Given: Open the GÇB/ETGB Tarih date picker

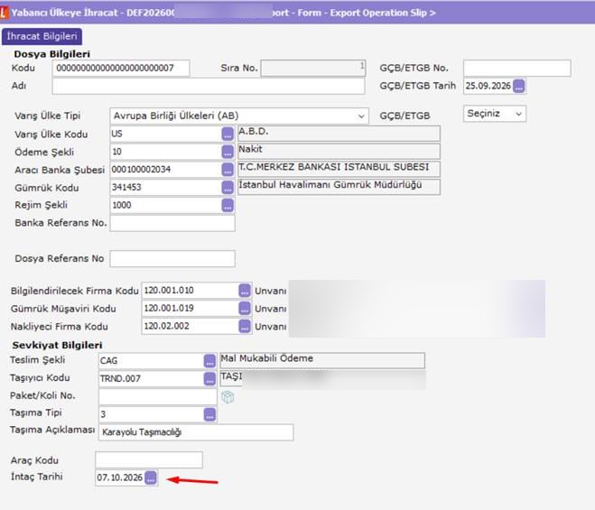Looking at the screenshot, I should click(519, 86).
